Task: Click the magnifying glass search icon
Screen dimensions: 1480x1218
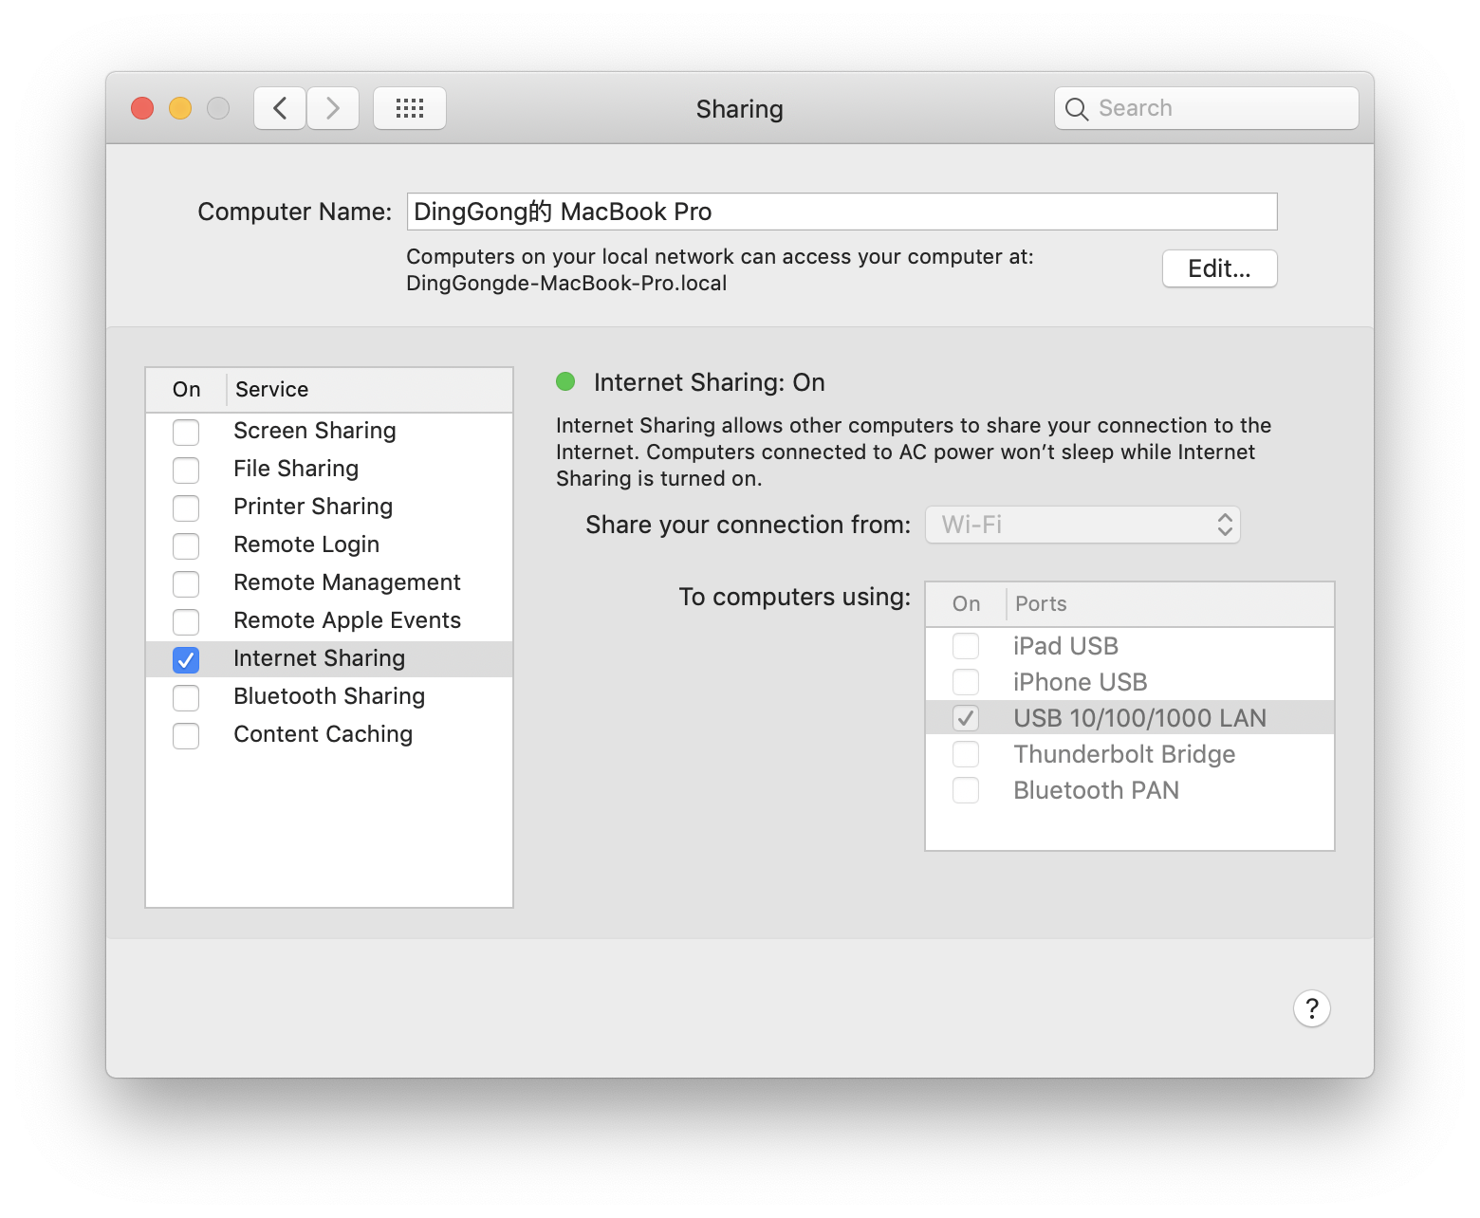Action: click(1076, 109)
